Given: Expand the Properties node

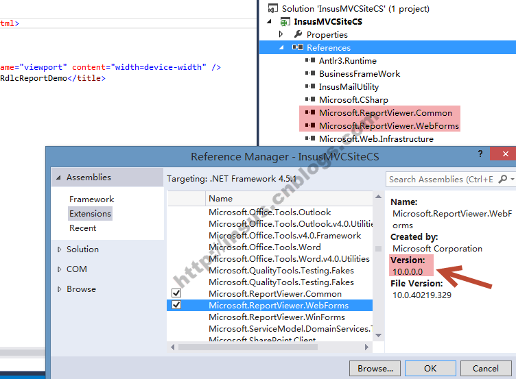Looking at the screenshot, I should (281, 34).
